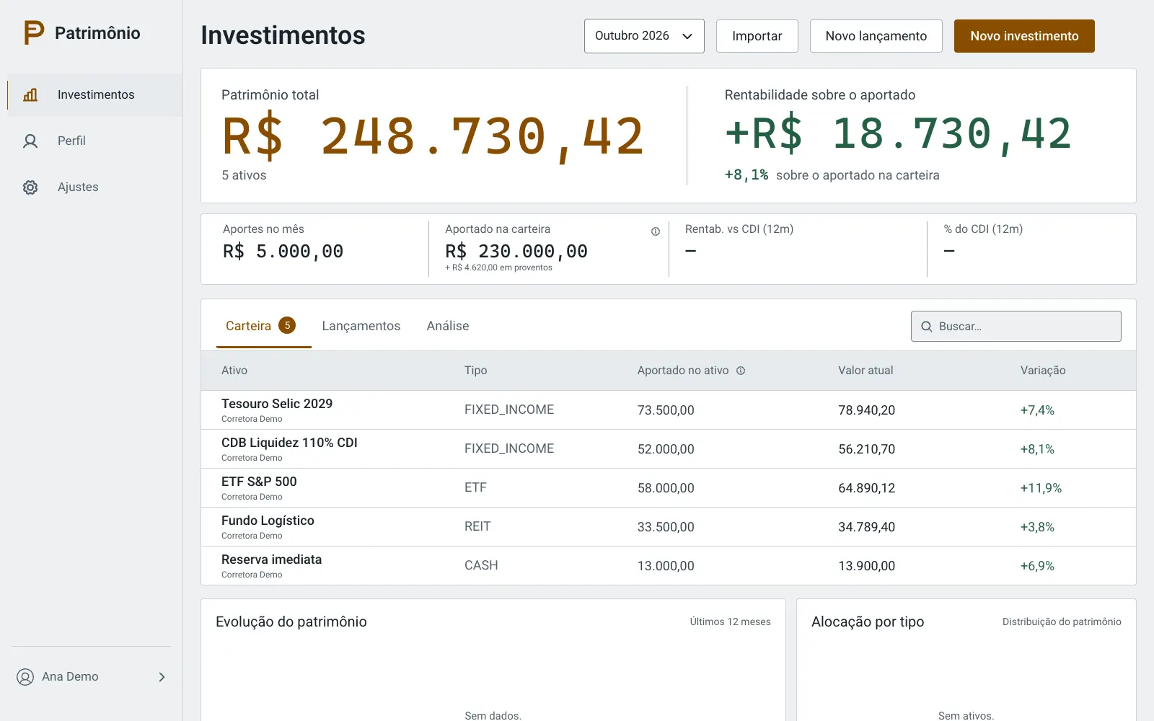The height and width of the screenshot is (721, 1154).
Task: Click the +11,9% variation value
Action: click(1041, 488)
